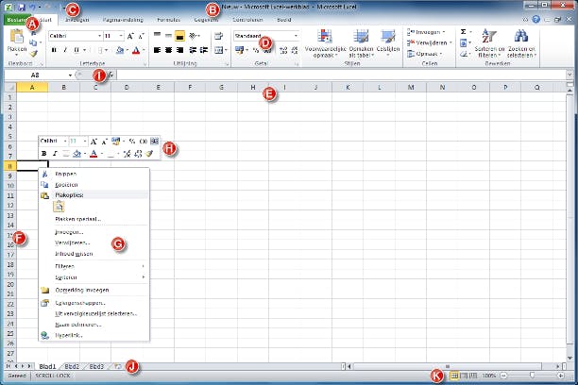This screenshot has width=578, height=385.
Task: Click the decrease indent icon in the ribbon
Action: 193,50
